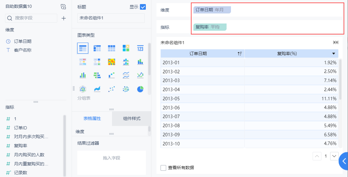
Task: Toggle the 显示 title checkbox
Action: [143, 7]
